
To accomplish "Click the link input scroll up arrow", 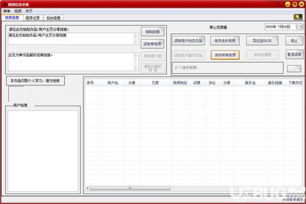I will click(x=136, y=35).
